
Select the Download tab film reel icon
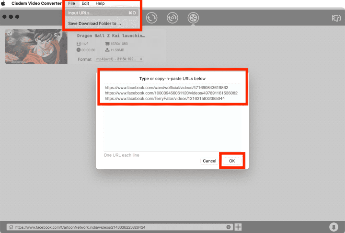(193, 18)
